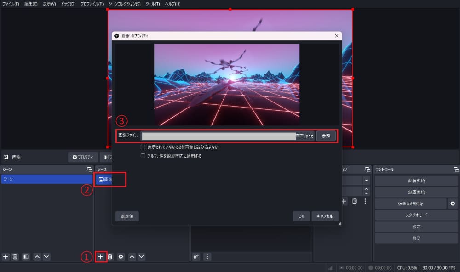Click the プロパティ button in the source toolbar
Viewport: 460px width, 272px height.
(83, 157)
